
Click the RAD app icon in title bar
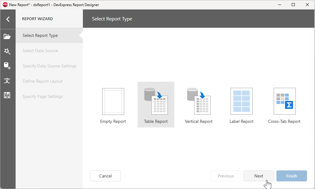click(x=4, y=5)
